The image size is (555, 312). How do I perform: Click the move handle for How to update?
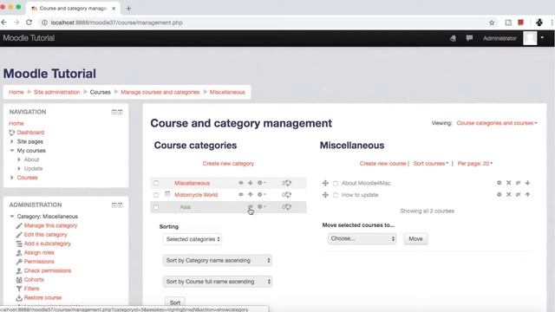pyautogui.click(x=325, y=194)
